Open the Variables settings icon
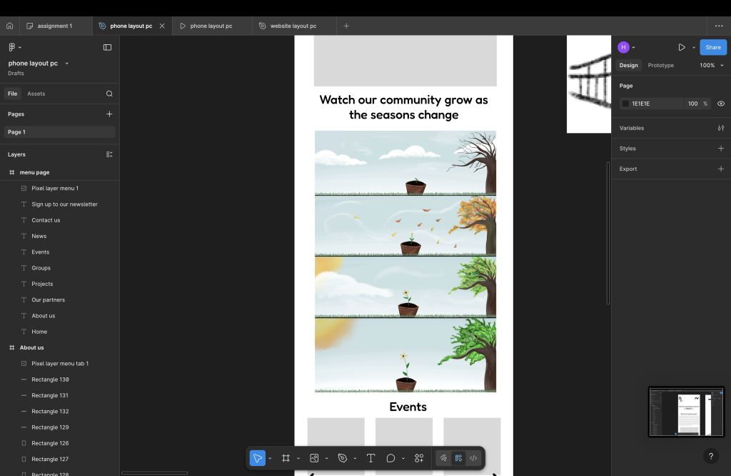Viewport: 731px width, 476px height. (x=720, y=128)
